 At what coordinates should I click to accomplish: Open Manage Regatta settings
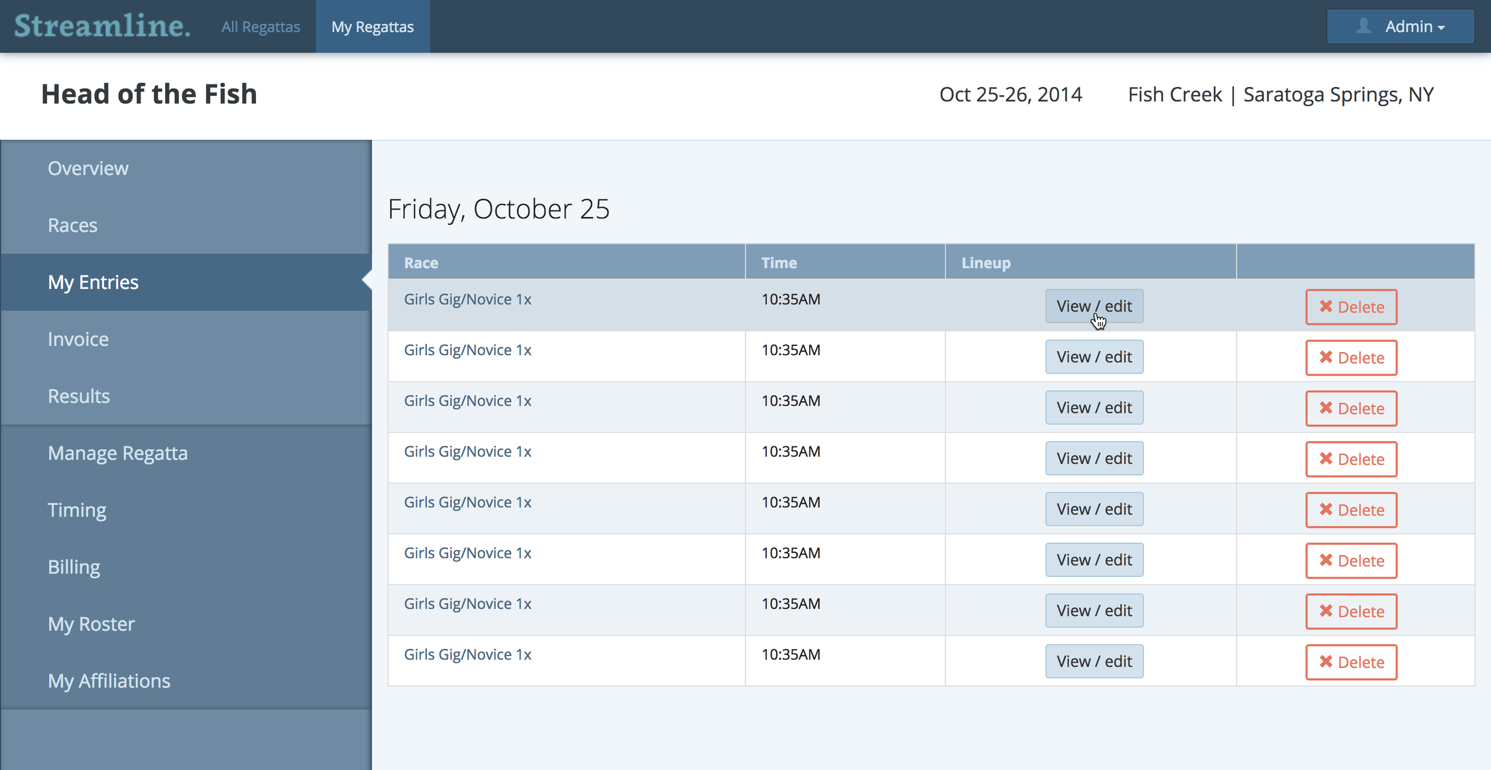point(118,453)
